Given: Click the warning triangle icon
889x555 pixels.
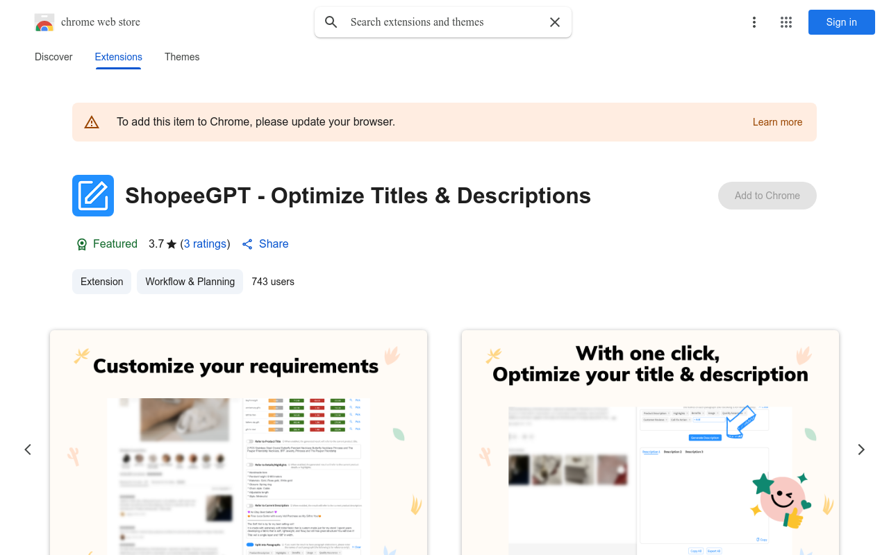Looking at the screenshot, I should coord(92,122).
